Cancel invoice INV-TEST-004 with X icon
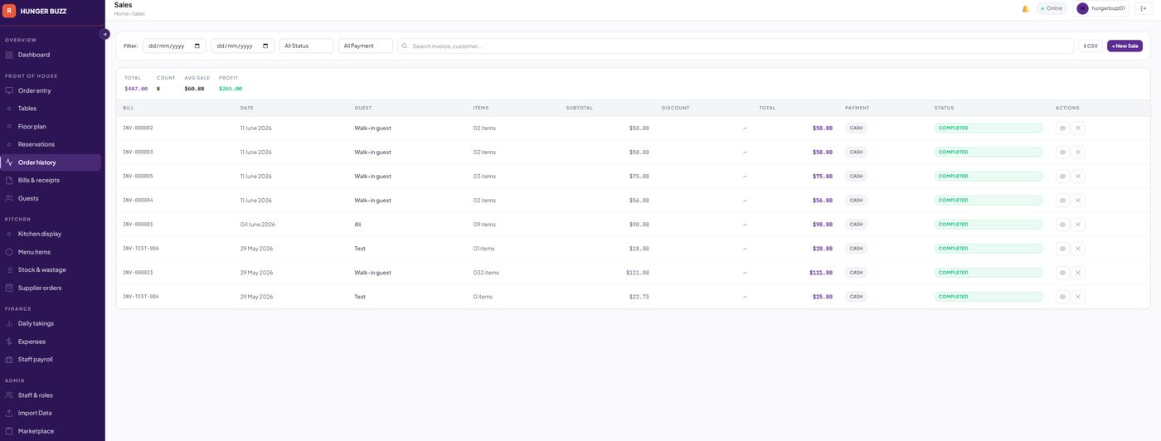Screen dimensions: 1161x441 (1078, 297)
